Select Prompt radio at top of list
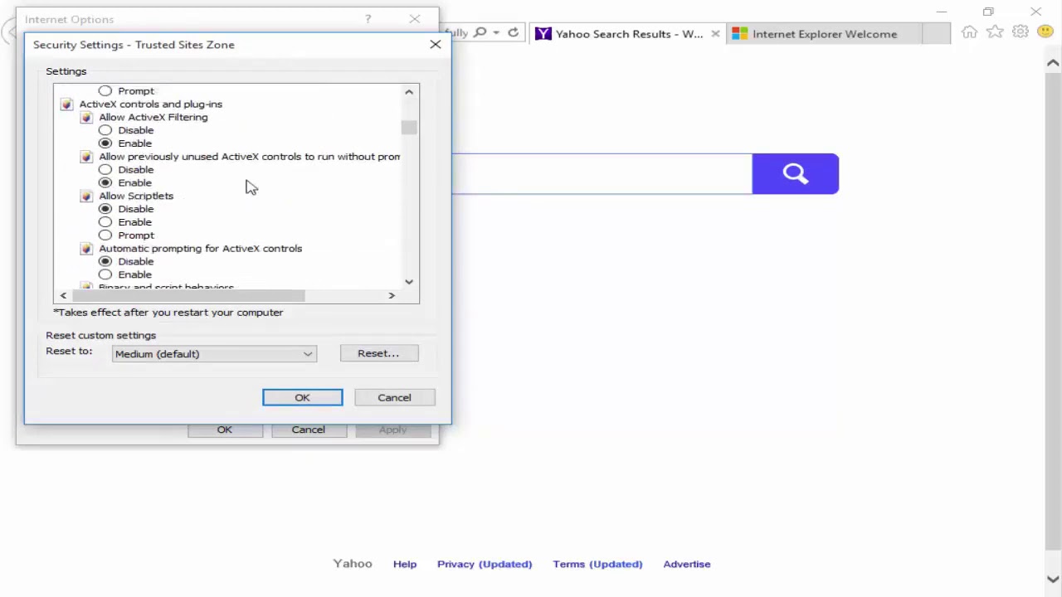 coord(105,91)
